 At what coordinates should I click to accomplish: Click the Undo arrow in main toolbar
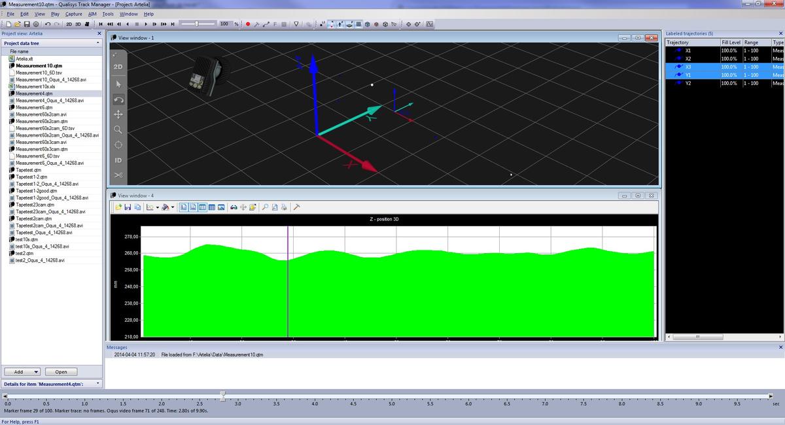click(x=48, y=24)
